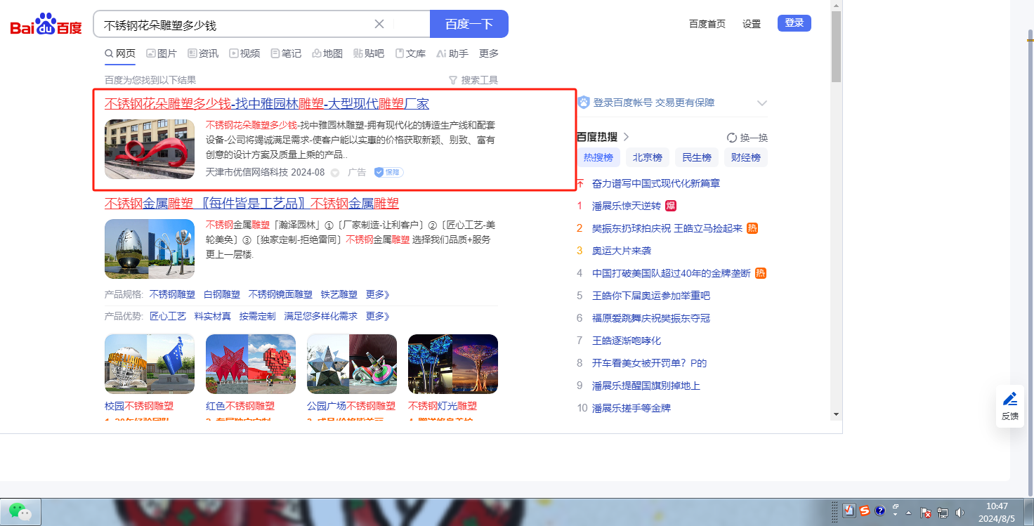Click the 热 badge next to 樊振东扔球拍庆祝
1034x526 pixels.
click(752, 228)
